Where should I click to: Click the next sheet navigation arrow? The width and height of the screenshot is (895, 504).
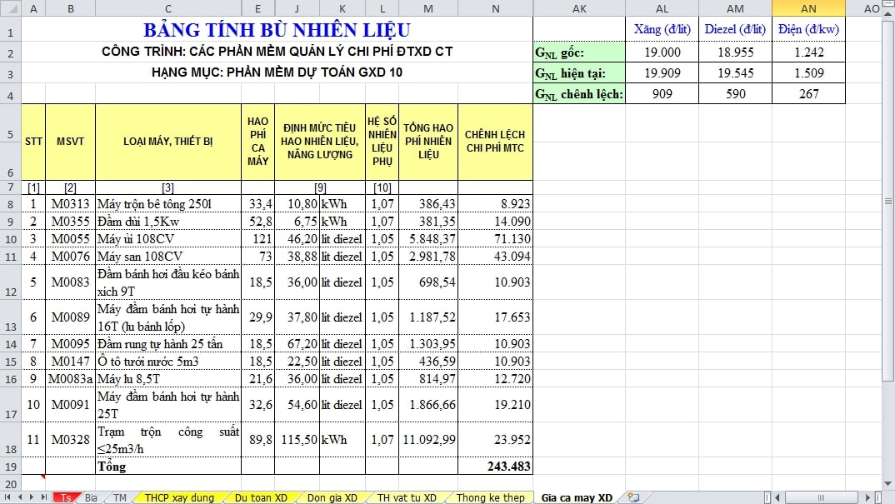[x=32, y=497]
